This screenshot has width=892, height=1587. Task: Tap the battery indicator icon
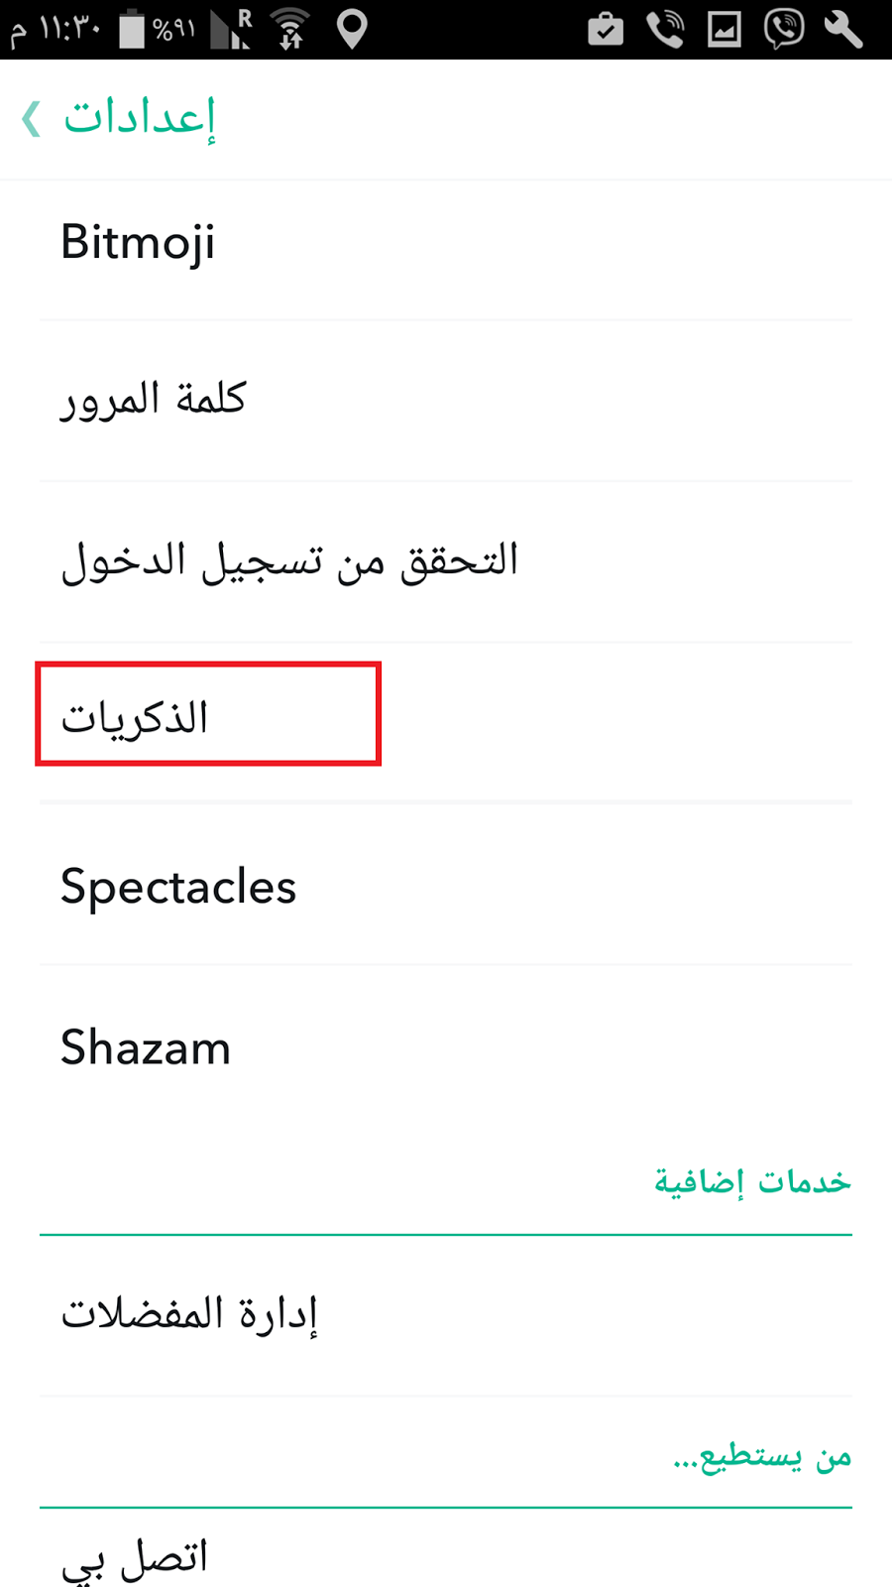coord(132,29)
